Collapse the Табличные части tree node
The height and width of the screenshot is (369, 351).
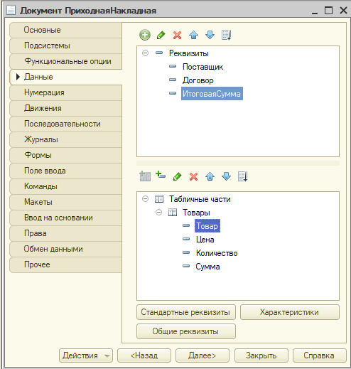point(145,198)
